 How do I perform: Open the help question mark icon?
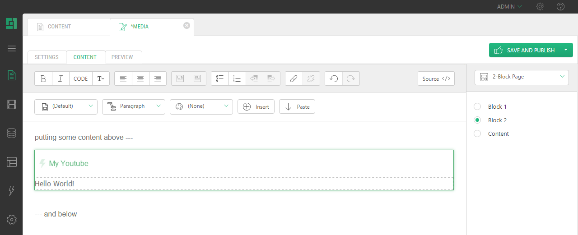coord(560,7)
